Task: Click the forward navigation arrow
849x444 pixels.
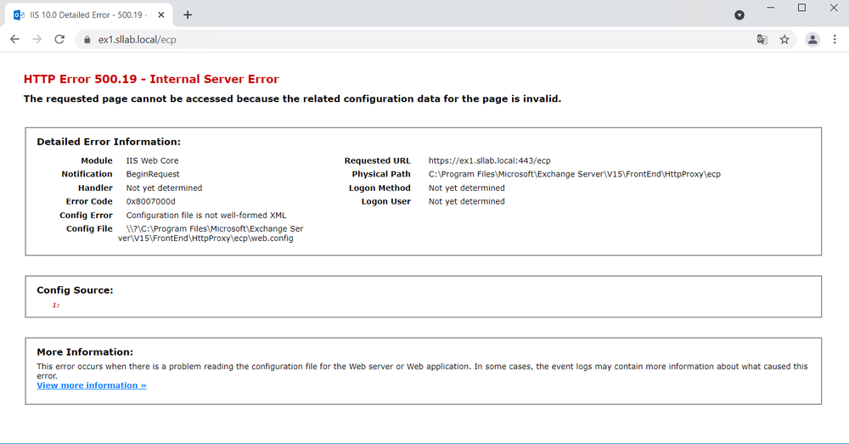Action: pos(37,40)
